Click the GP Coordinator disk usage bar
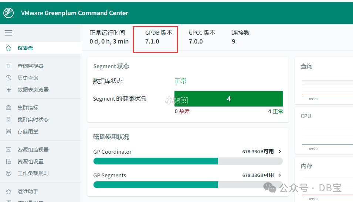 point(188,161)
